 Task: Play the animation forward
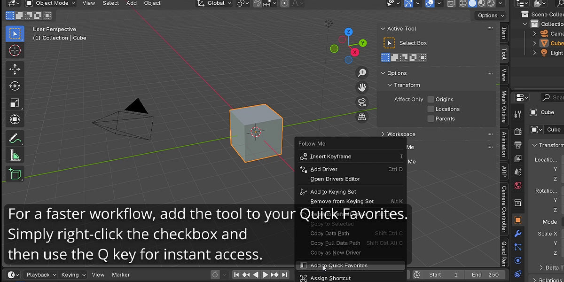(x=265, y=274)
